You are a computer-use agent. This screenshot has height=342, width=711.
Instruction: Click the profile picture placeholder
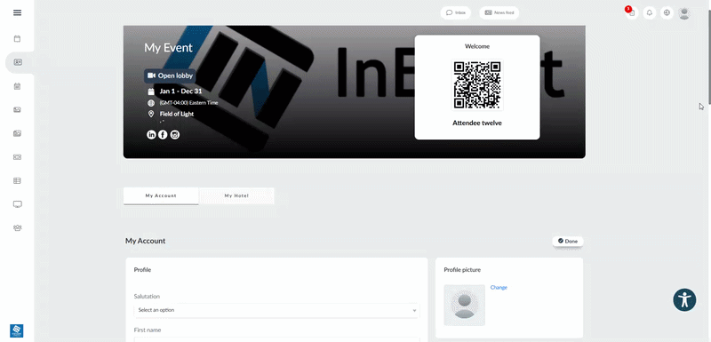coord(464,305)
